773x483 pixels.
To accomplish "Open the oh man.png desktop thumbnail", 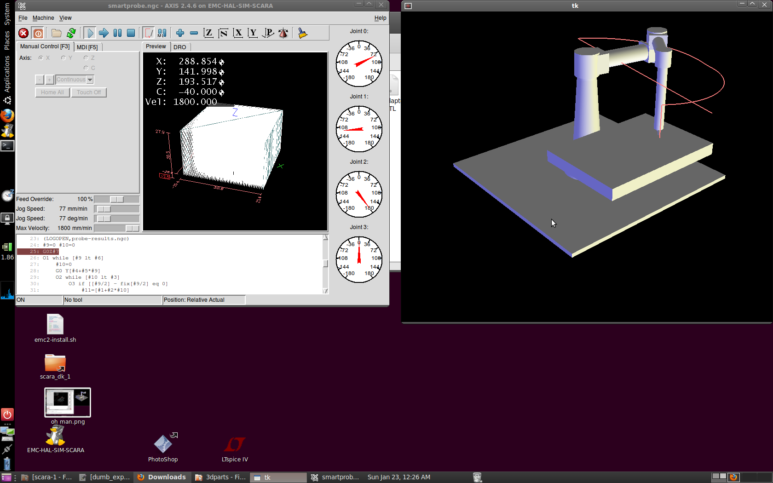I will 68,402.
